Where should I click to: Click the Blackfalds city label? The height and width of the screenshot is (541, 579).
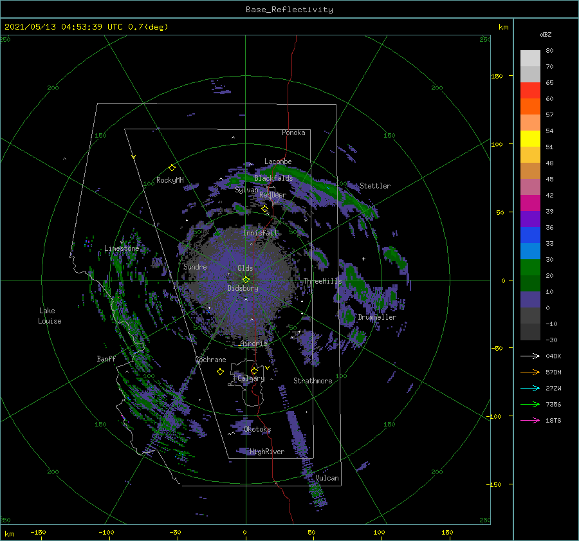[x=273, y=178]
